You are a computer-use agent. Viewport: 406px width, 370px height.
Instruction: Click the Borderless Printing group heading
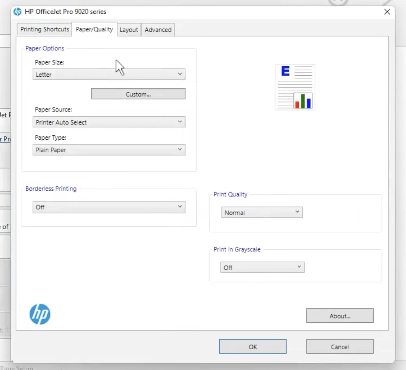51,189
